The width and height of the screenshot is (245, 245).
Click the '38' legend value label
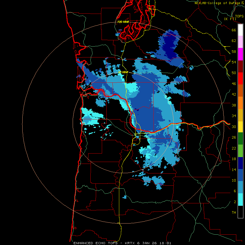234,105
